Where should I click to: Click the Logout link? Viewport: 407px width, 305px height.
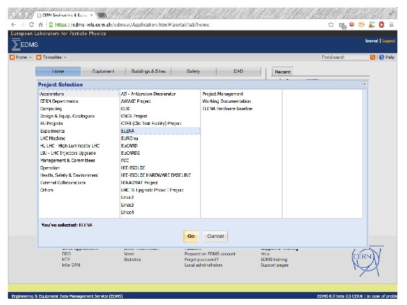click(x=388, y=41)
